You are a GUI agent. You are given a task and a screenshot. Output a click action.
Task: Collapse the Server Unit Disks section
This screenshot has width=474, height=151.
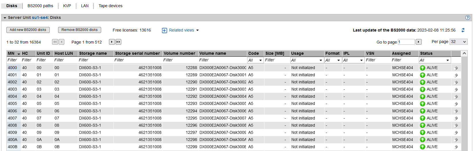point(5,18)
